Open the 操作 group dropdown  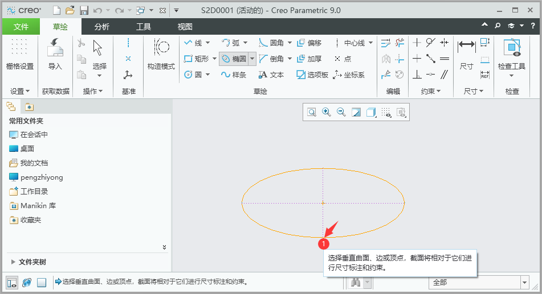pos(93,91)
